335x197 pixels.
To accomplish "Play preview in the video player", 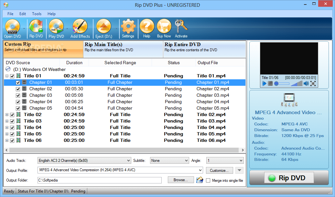I will (x=264, y=84).
